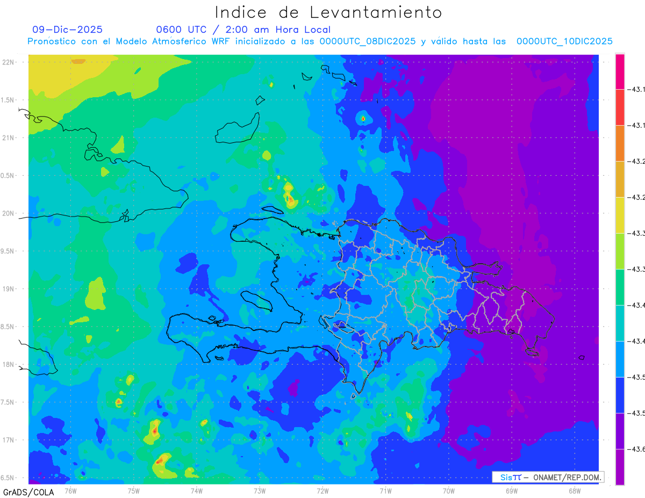This screenshot has width=645, height=498.
Task: Pick the magenta swatch atop the color bar
Action: 620,71
